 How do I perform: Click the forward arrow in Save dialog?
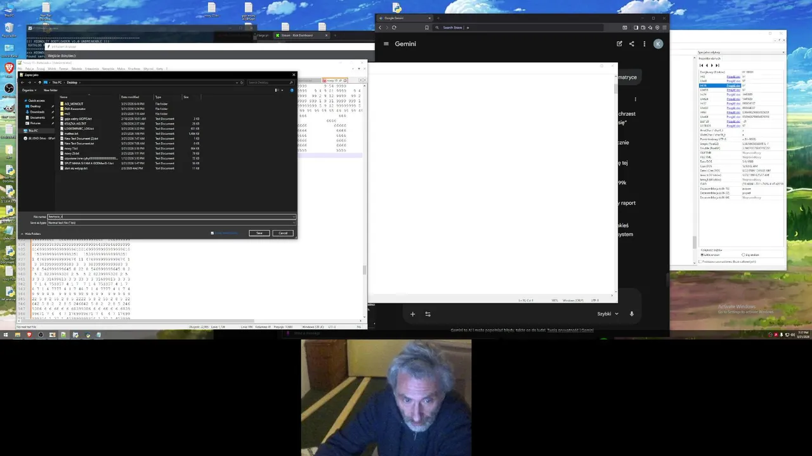tap(29, 82)
